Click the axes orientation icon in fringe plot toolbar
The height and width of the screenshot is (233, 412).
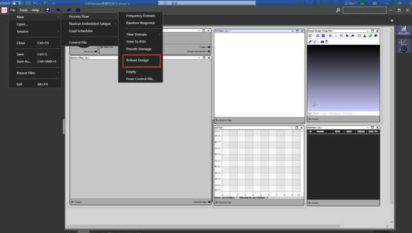click(x=341, y=36)
